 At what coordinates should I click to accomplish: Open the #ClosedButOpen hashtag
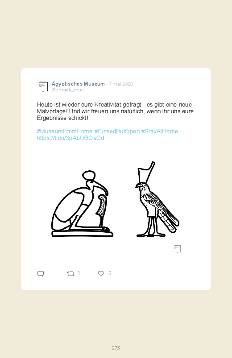[117, 131]
